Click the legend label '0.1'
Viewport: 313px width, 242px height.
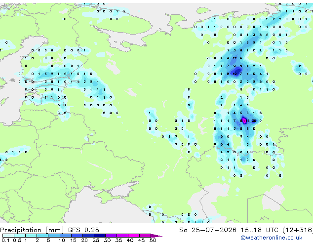point(5,240)
